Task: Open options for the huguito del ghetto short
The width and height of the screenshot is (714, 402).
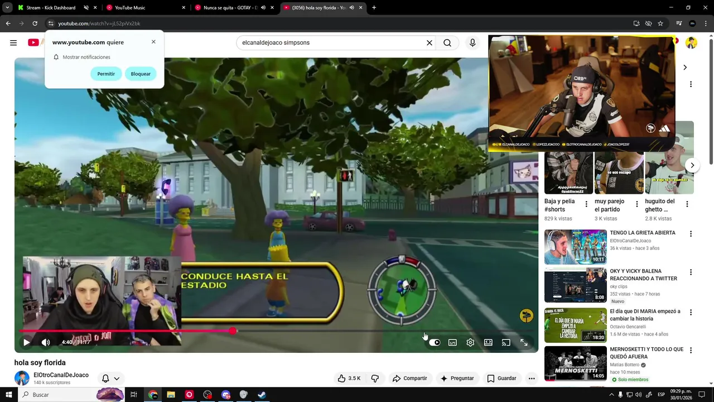Action: (687, 204)
